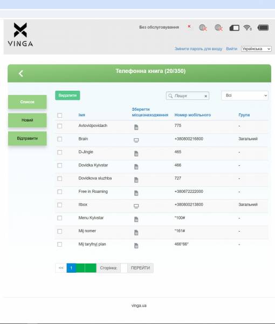The width and height of the screenshot is (275, 324).
Task: Click the Видалити button
Action: tap(67, 96)
